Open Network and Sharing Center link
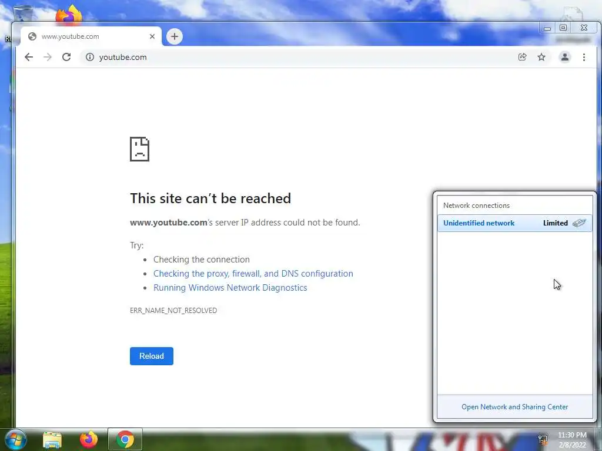The height and width of the screenshot is (451, 602). click(514, 407)
